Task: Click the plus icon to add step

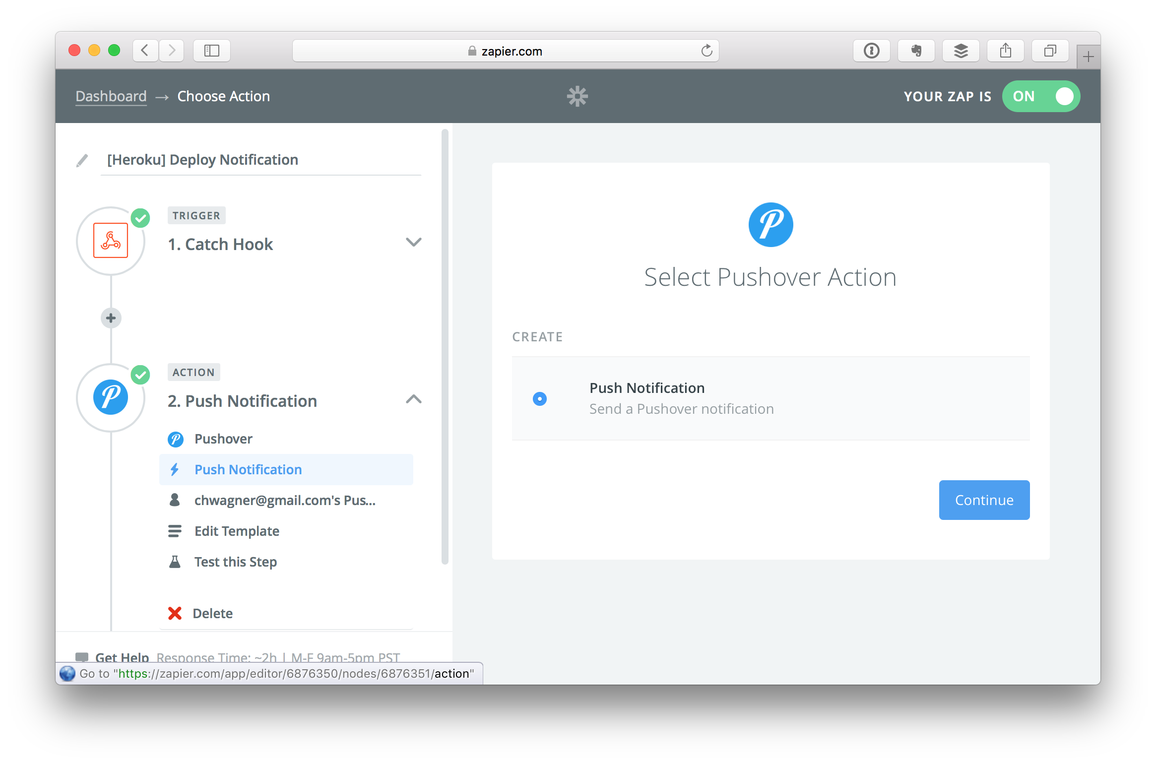Action: [111, 318]
